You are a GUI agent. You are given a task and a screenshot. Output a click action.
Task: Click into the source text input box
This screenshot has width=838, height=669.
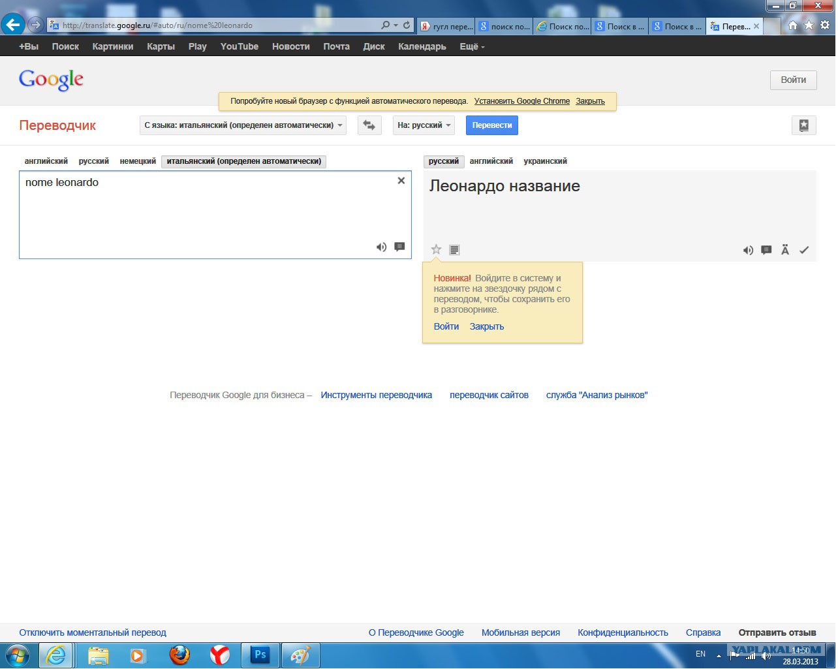(215, 215)
